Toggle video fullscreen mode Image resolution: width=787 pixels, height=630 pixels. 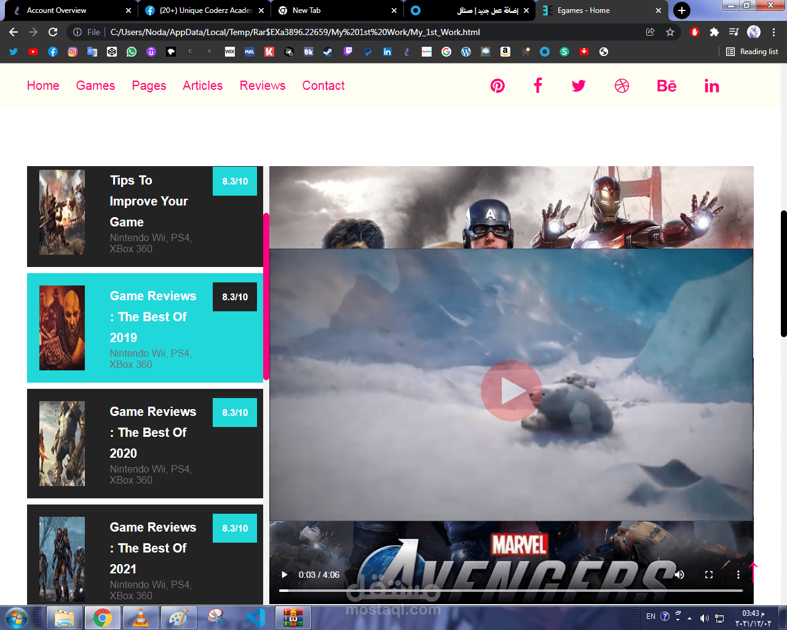pyautogui.click(x=708, y=575)
